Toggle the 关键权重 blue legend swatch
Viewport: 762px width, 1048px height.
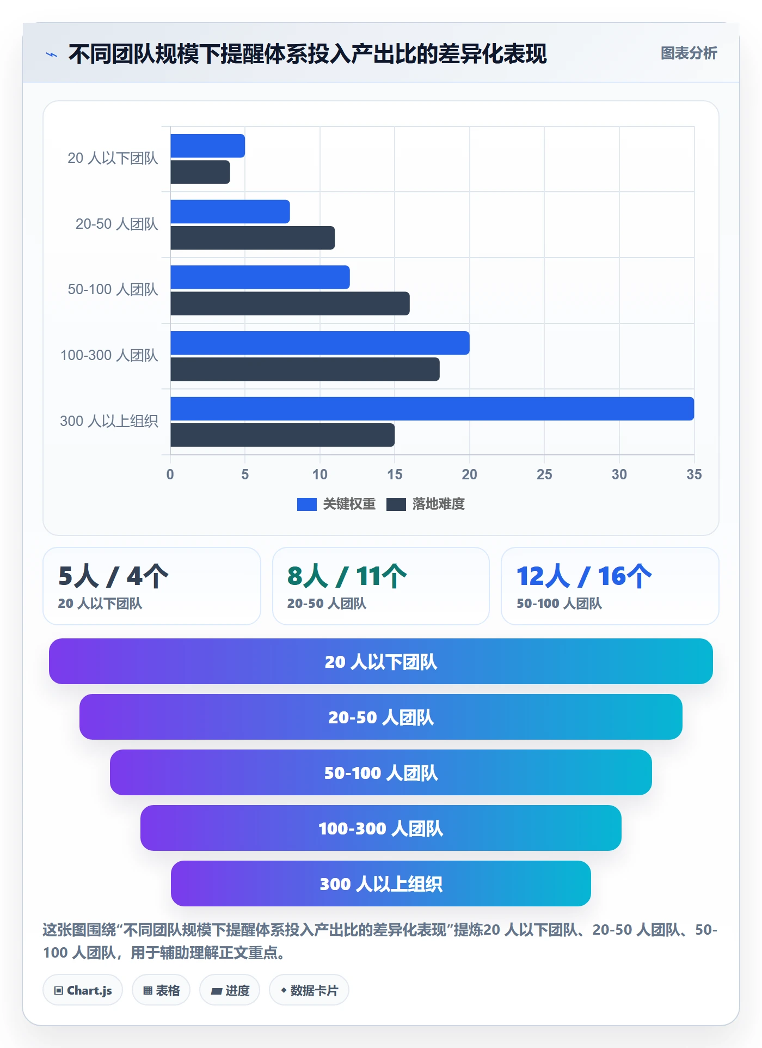tap(306, 504)
